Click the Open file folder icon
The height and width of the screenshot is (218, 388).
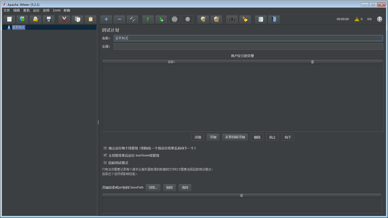[35, 19]
